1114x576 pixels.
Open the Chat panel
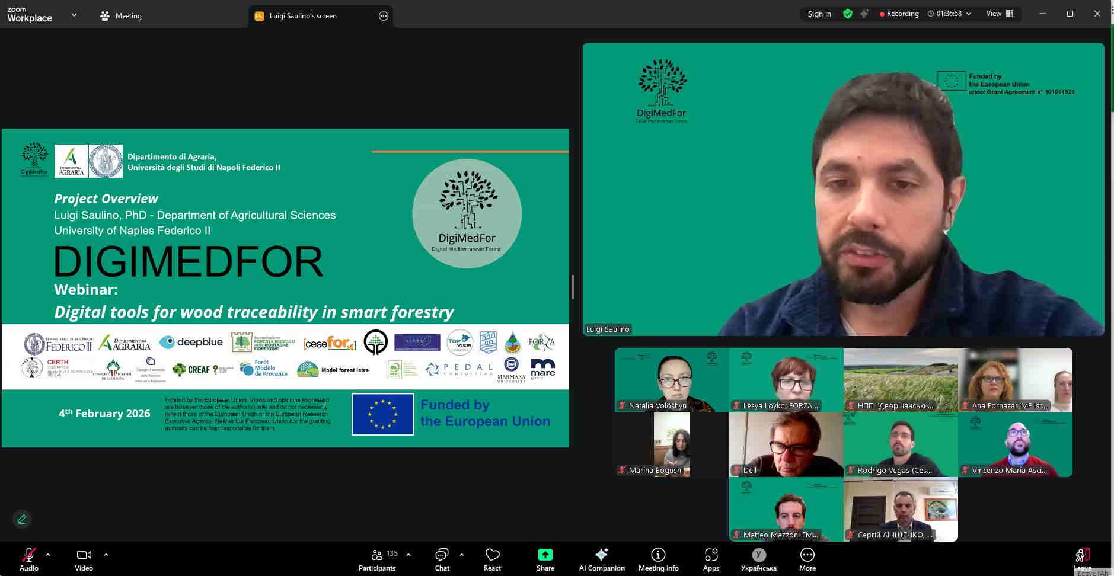(x=442, y=559)
